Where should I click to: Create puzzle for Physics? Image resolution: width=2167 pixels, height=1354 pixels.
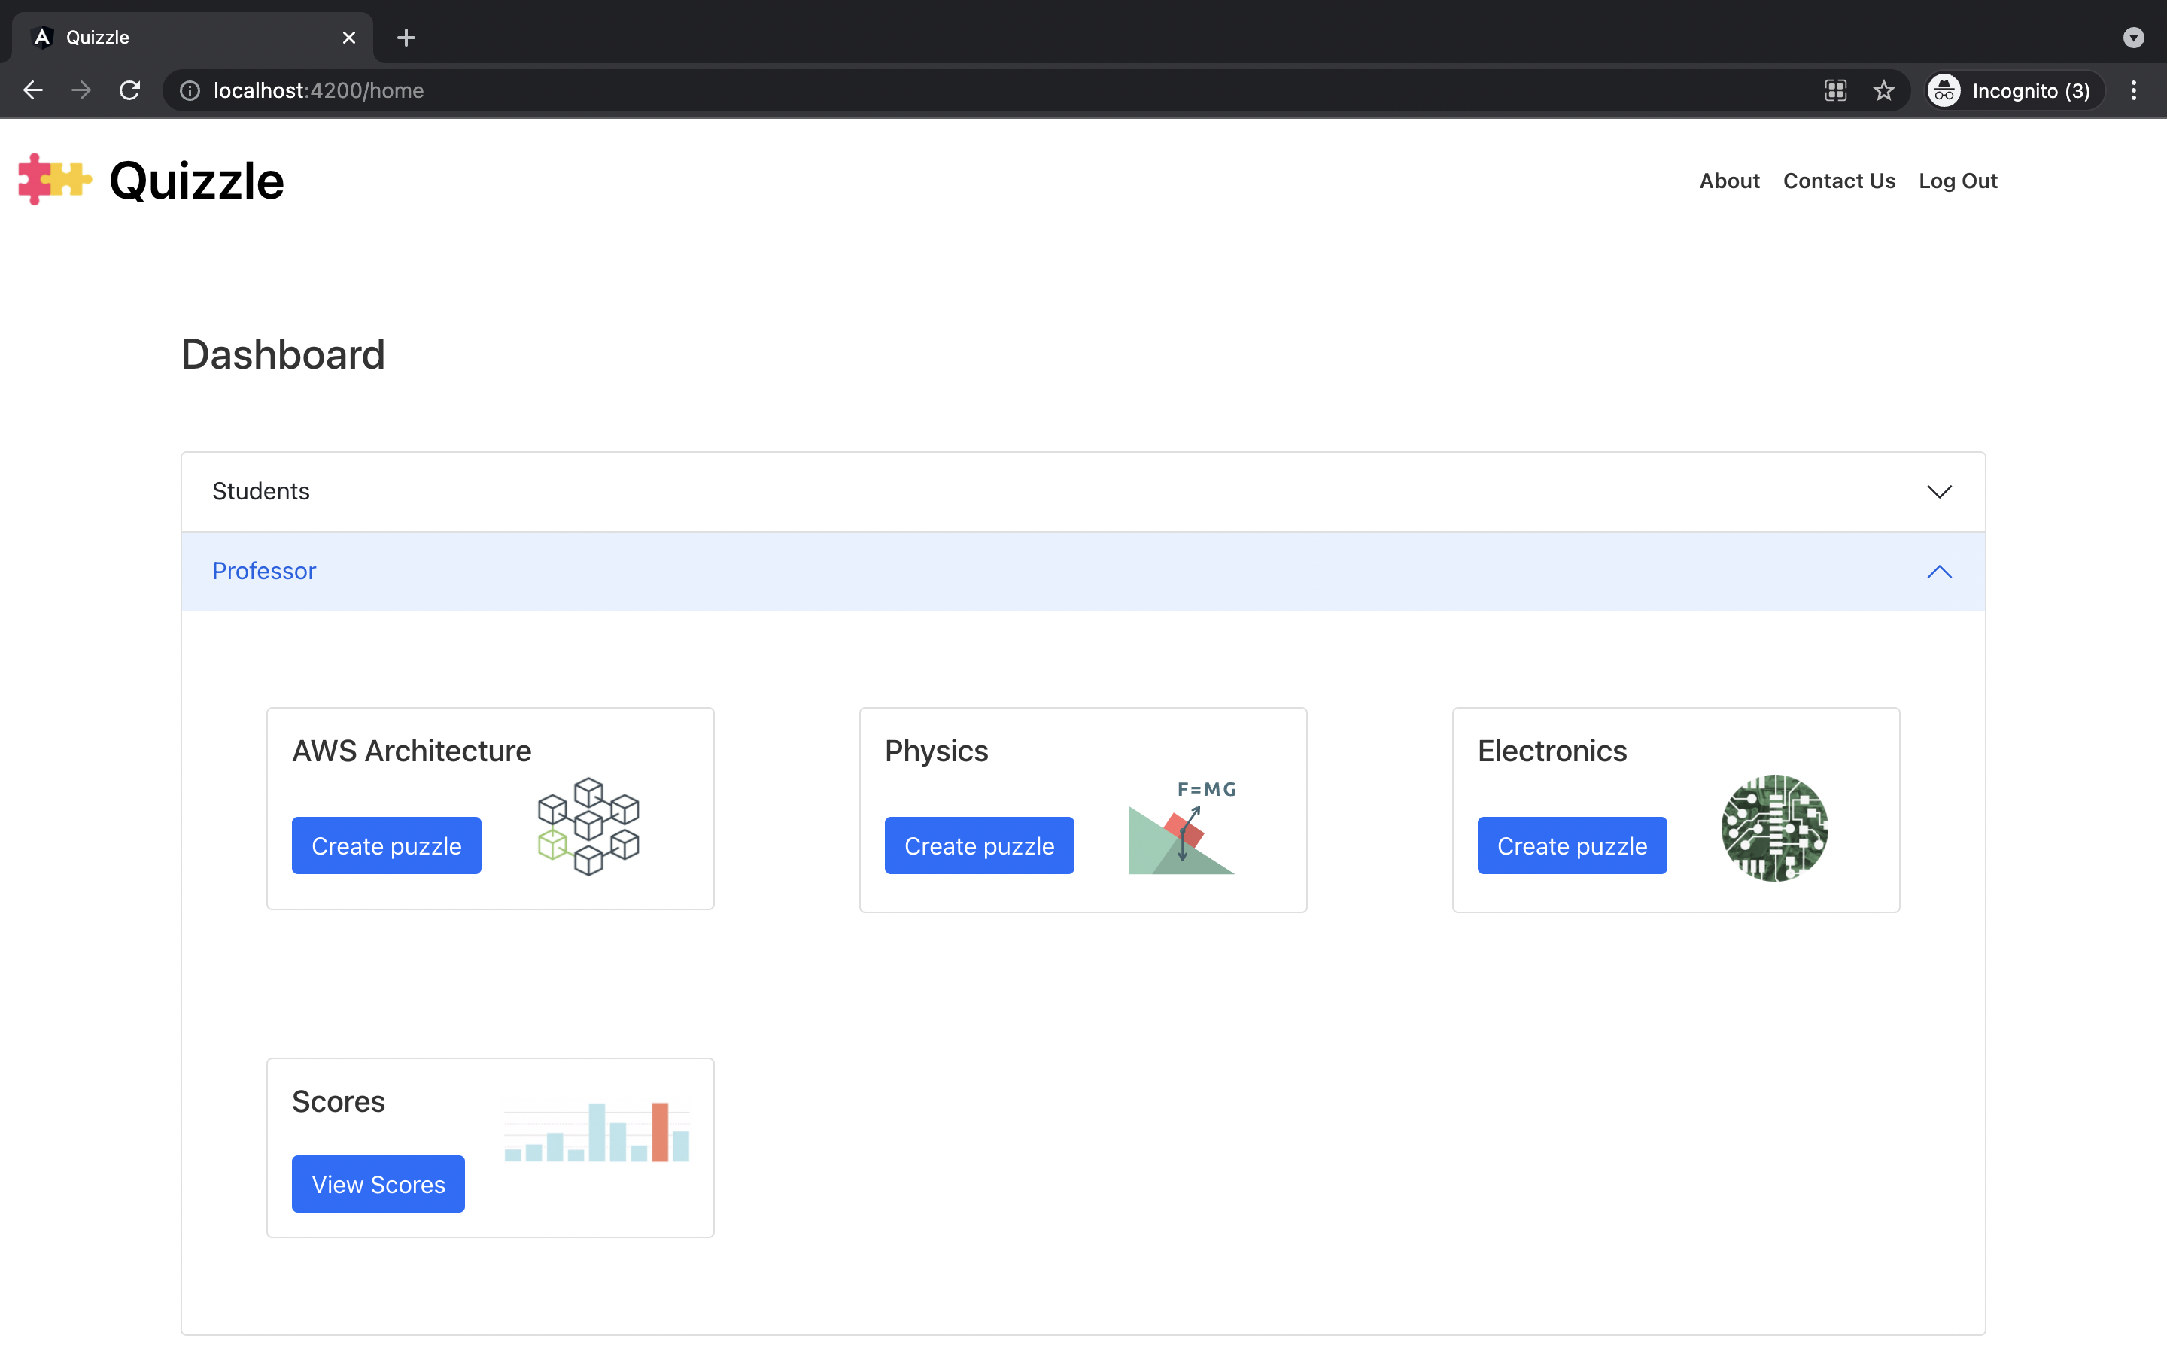979,845
